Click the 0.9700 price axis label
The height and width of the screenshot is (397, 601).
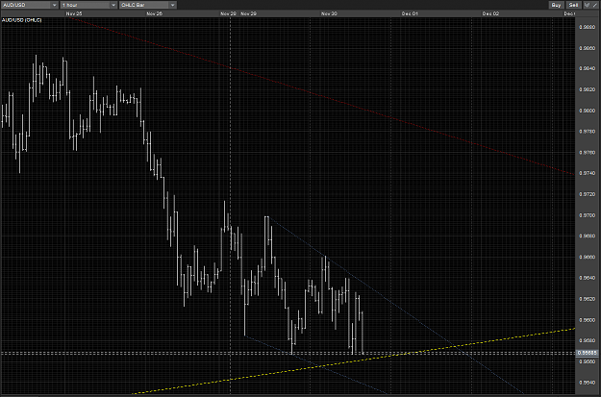(588, 215)
